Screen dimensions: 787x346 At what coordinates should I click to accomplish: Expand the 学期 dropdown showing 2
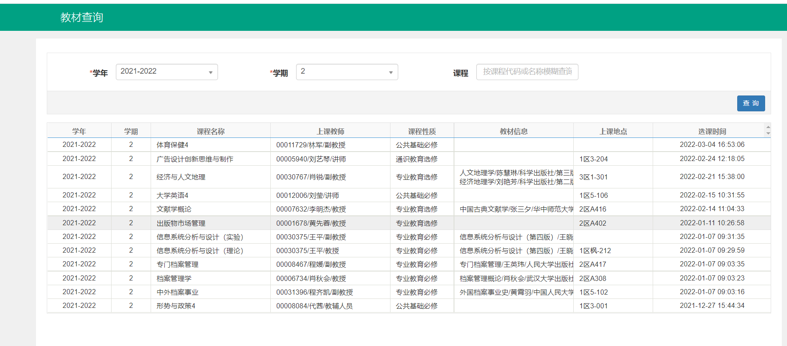tap(347, 72)
